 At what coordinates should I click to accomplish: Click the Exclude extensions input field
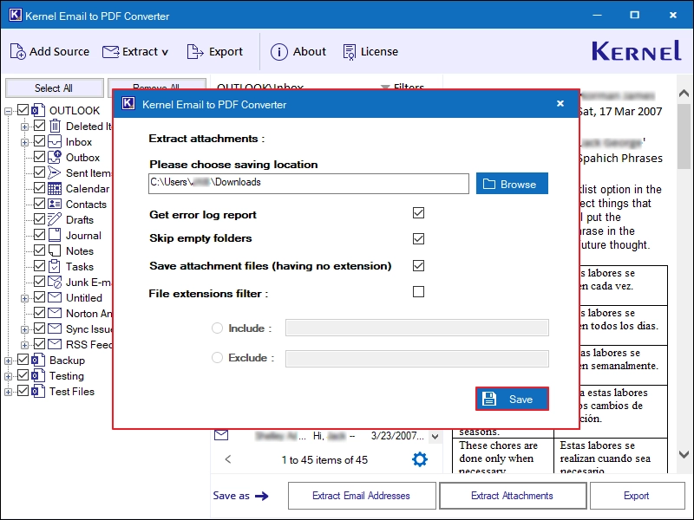[x=417, y=359]
